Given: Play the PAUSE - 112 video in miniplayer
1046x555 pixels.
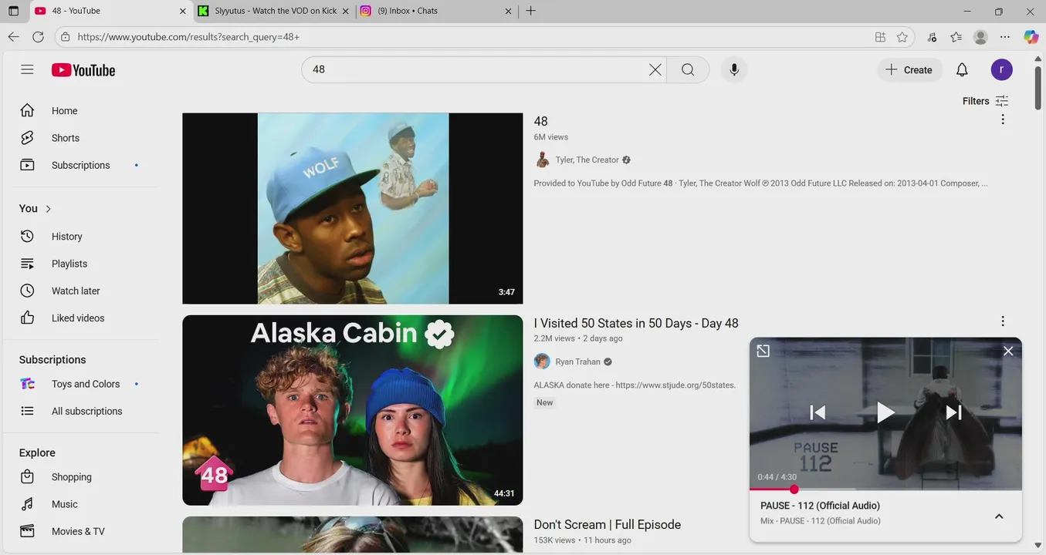Looking at the screenshot, I should (885, 412).
